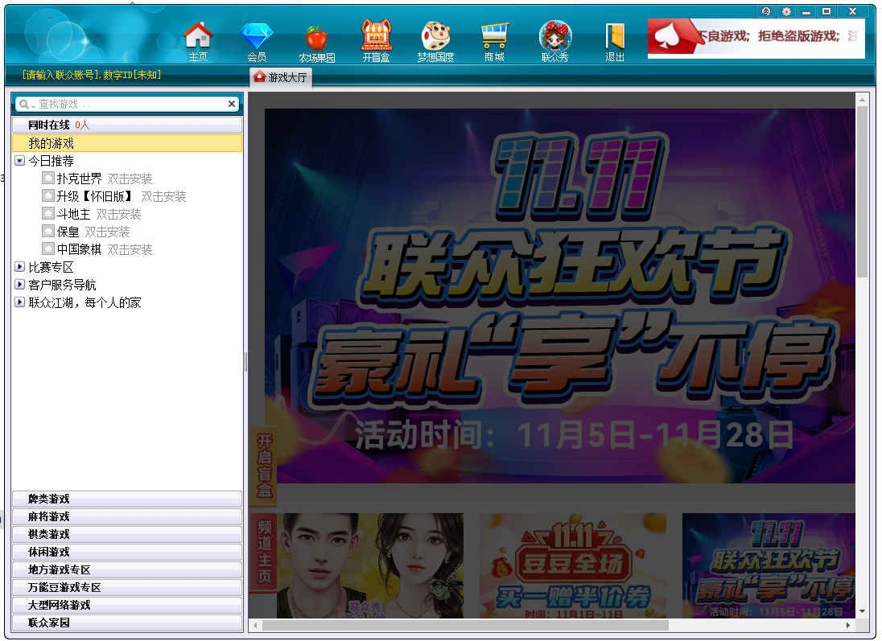Open the 会员 diamond icon
This screenshot has height=641, width=882.
click(x=257, y=41)
